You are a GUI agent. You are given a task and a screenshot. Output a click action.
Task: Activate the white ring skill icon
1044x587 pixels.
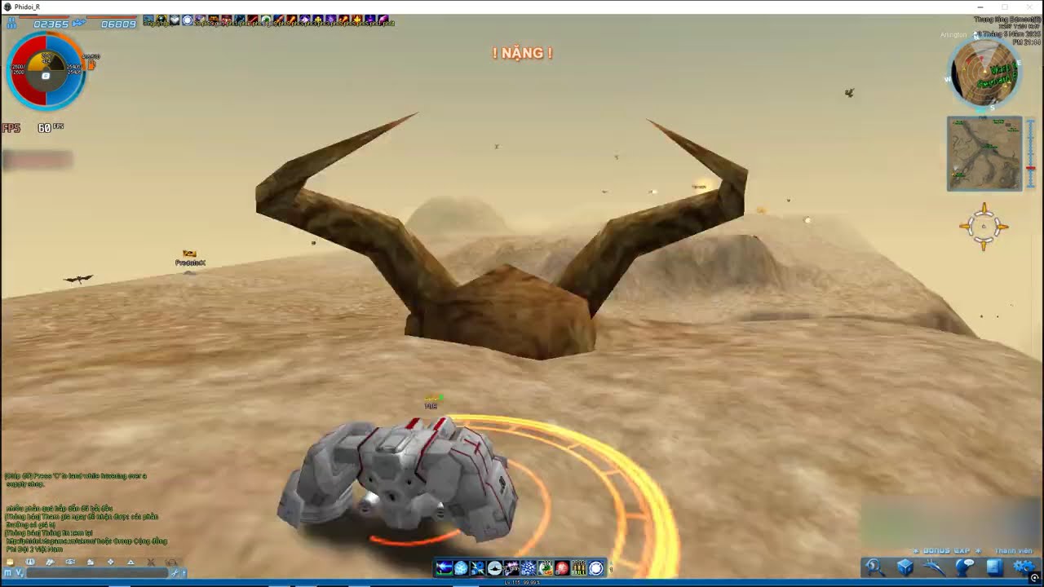point(596,568)
